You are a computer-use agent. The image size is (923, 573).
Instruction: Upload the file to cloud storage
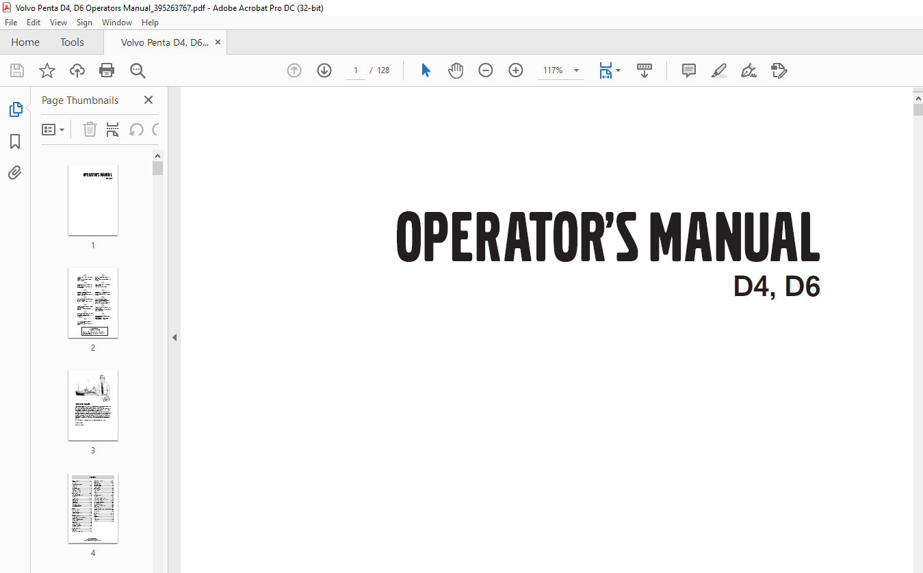[77, 70]
